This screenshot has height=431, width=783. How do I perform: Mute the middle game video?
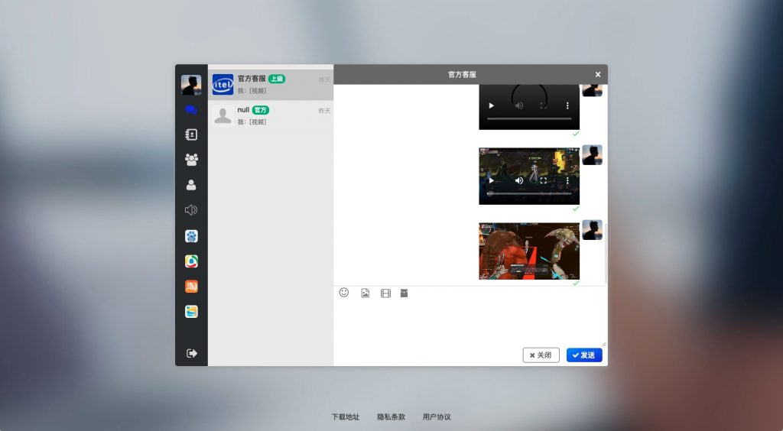[519, 180]
